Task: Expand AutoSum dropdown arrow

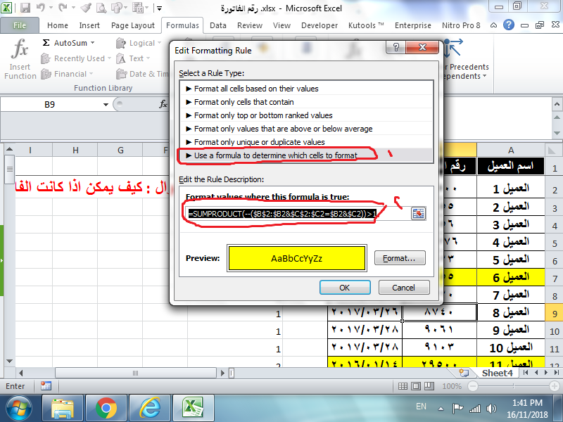Action: tap(93, 43)
